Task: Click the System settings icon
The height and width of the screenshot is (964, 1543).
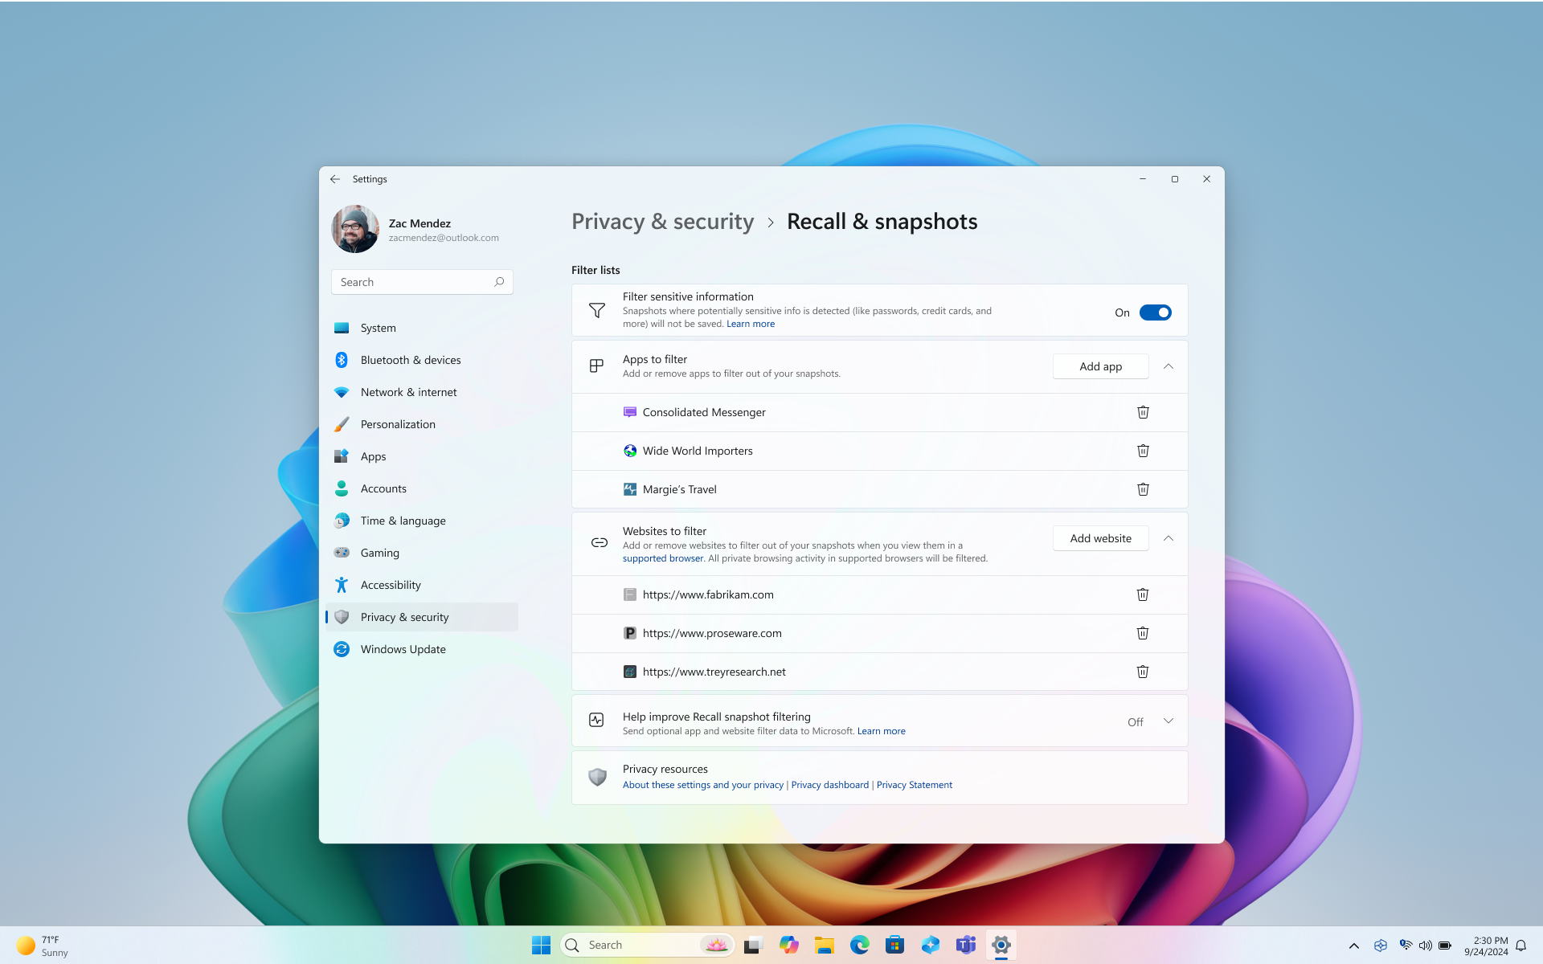Action: 341,326
